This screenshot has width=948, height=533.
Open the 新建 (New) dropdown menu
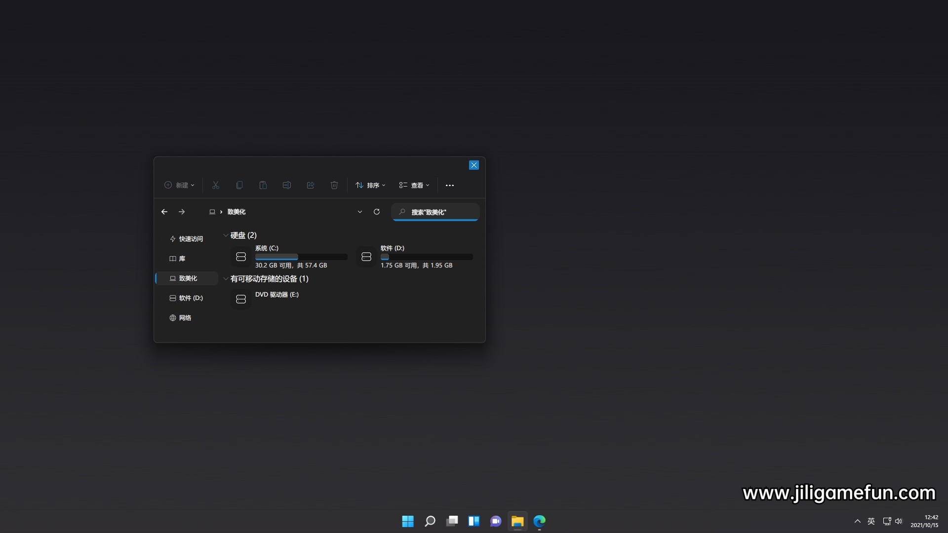click(179, 185)
